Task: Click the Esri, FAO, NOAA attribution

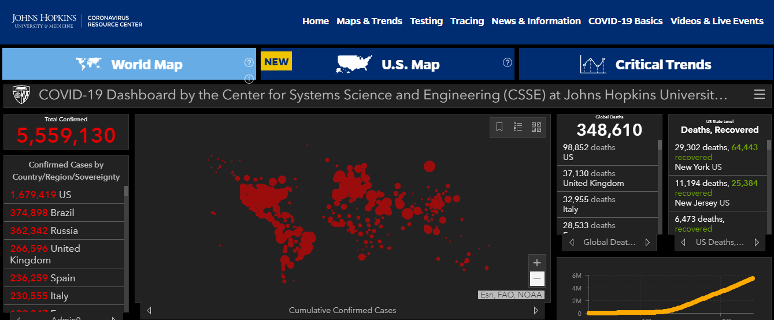Action: click(x=512, y=295)
